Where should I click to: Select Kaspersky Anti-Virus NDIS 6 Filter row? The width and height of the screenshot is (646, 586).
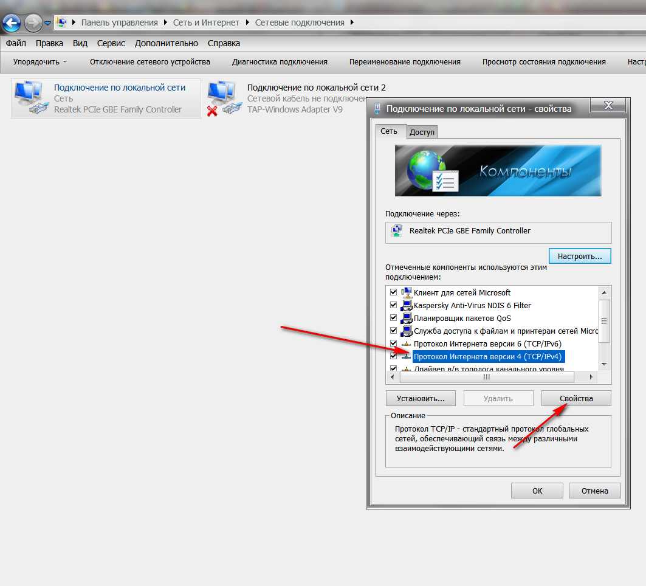click(472, 305)
